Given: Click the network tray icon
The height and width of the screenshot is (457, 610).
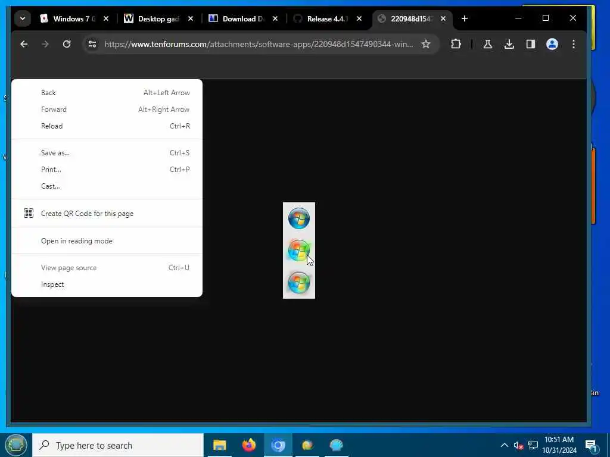Looking at the screenshot, I should (533, 445).
